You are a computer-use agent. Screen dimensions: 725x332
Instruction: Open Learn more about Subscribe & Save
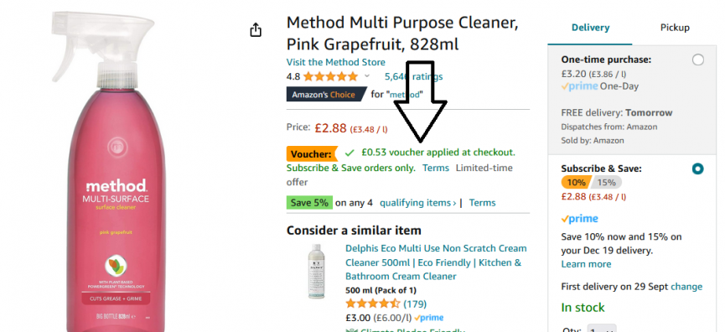pos(586,264)
